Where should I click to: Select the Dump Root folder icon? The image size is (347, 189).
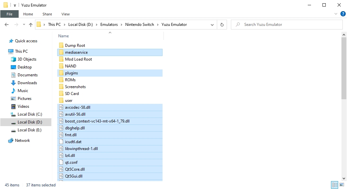61,46
